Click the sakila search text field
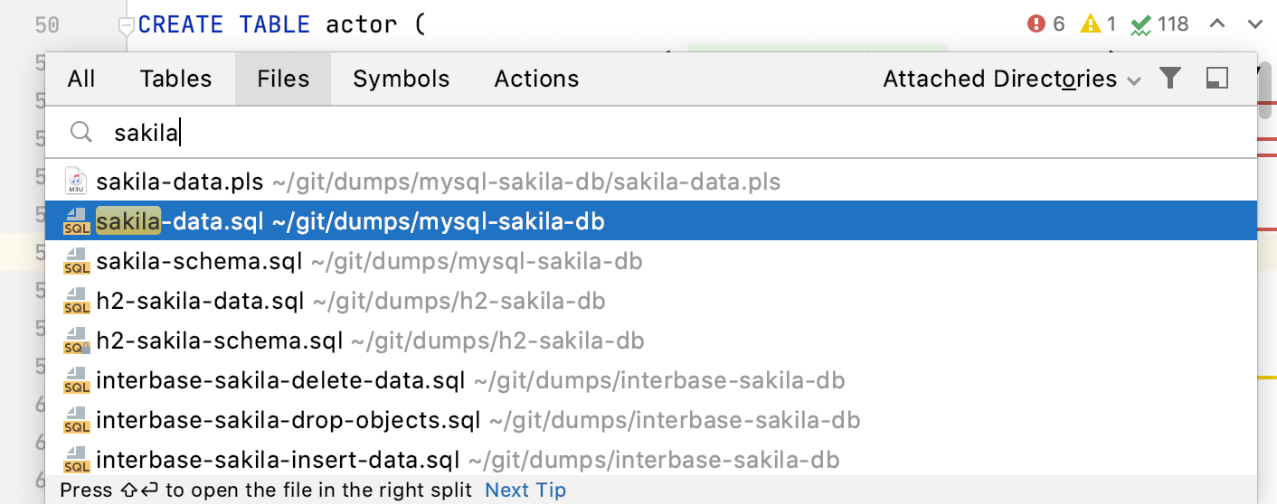This screenshot has height=504, width=1277. pyautogui.click(x=633, y=134)
